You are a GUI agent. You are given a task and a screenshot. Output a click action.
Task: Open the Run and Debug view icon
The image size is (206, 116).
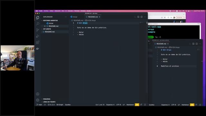click(38, 36)
